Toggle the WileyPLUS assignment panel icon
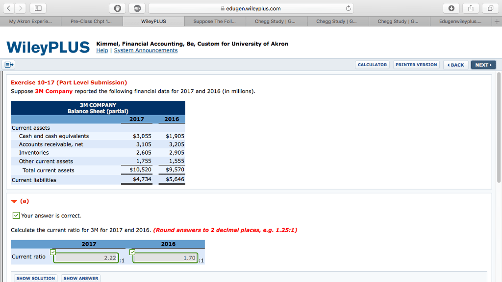The width and height of the screenshot is (502, 282). (x=9, y=65)
